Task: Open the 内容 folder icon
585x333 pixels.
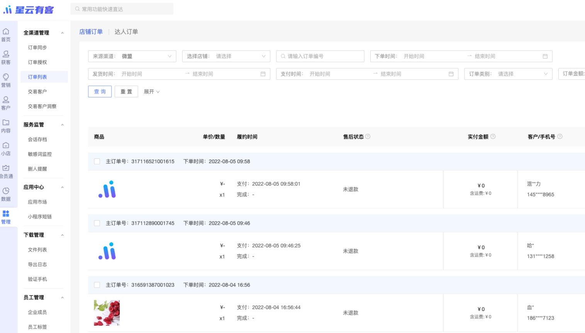Action: coord(6,123)
